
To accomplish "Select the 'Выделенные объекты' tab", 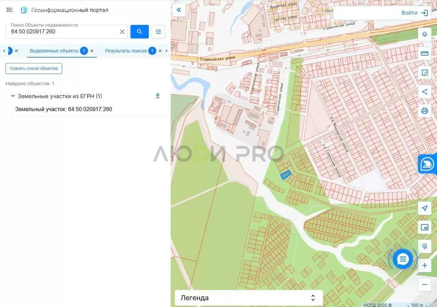I will coord(54,51).
